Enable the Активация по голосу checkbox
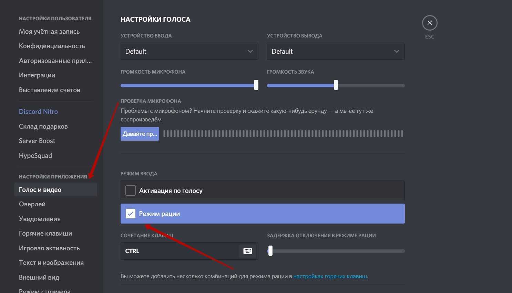 pos(131,191)
